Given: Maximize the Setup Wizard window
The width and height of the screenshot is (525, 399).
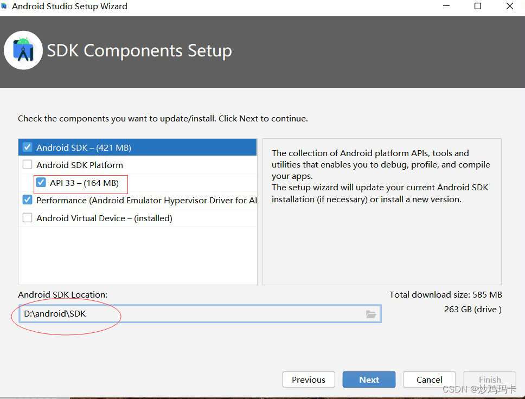Looking at the screenshot, I should click(478, 6).
